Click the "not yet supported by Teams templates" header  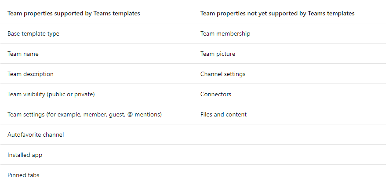pyautogui.click(x=277, y=14)
